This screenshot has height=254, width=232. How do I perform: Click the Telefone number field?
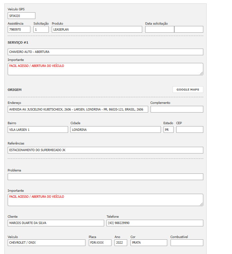155,223
